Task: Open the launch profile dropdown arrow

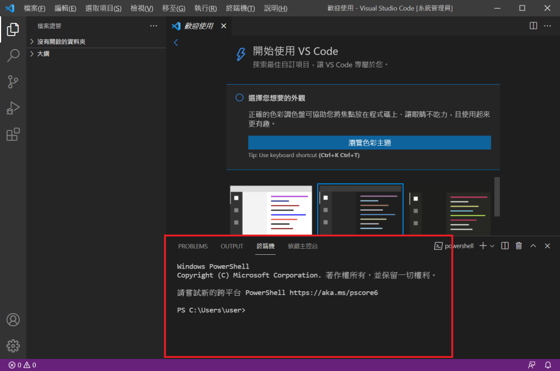Action: [492, 246]
